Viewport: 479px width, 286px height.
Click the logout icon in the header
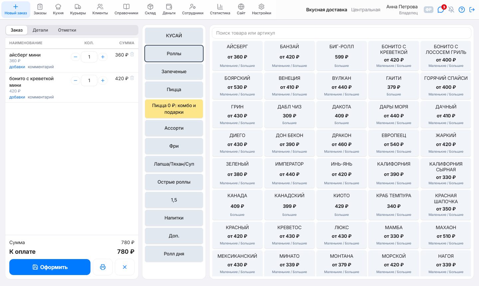tap(472, 10)
